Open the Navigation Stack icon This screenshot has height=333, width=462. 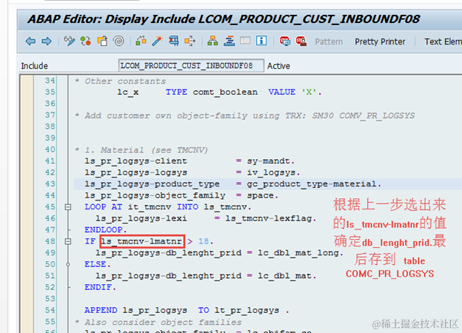click(x=229, y=41)
